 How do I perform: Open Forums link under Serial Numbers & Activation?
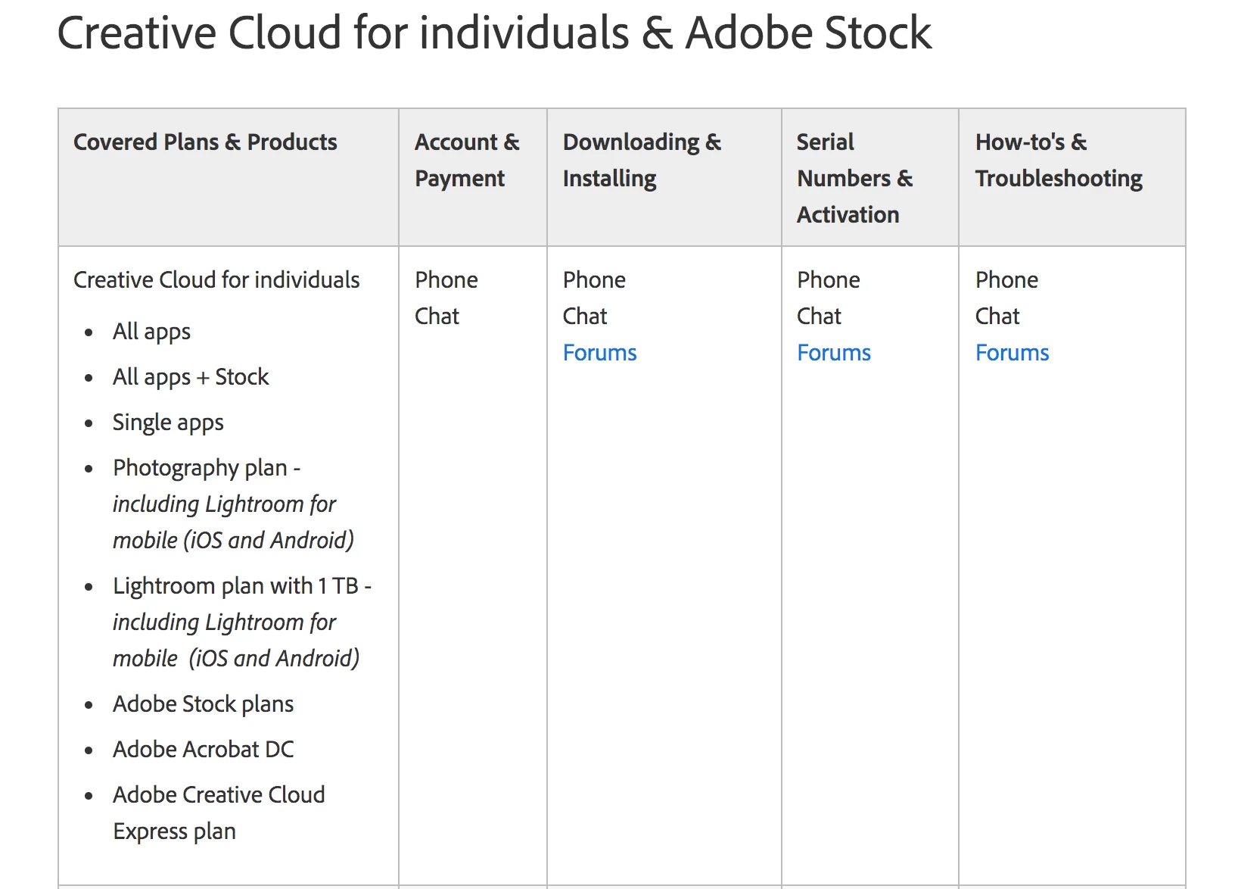tap(833, 353)
